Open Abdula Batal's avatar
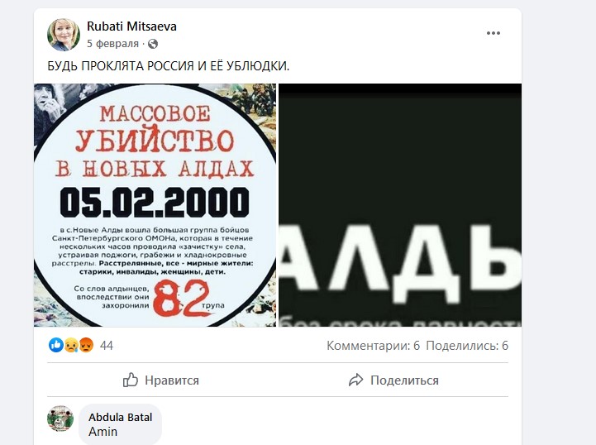Image resolution: width=596 pixels, height=445 pixels. (60, 419)
